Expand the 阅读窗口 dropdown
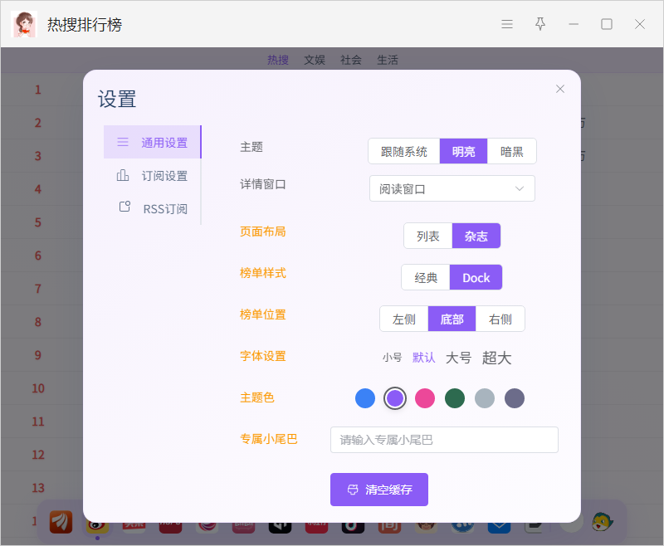664x546 pixels. (x=452, y=188)
